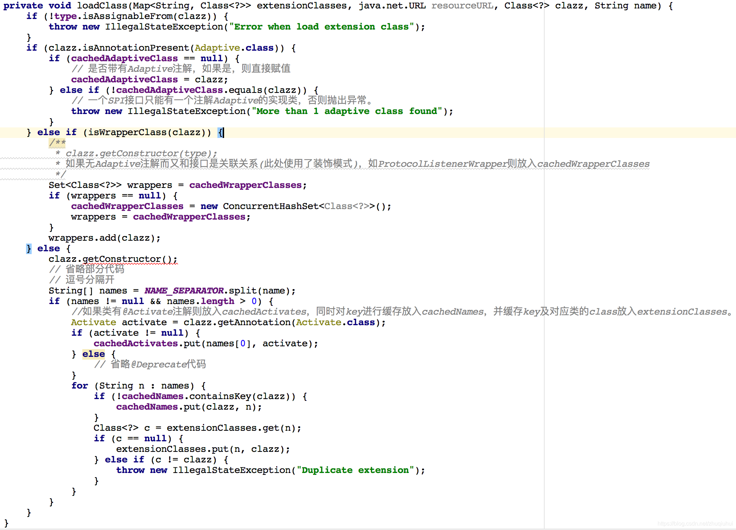The image size is (736, 530).
Task: Click the loadClass method name
Action: (x=102, y=6)
